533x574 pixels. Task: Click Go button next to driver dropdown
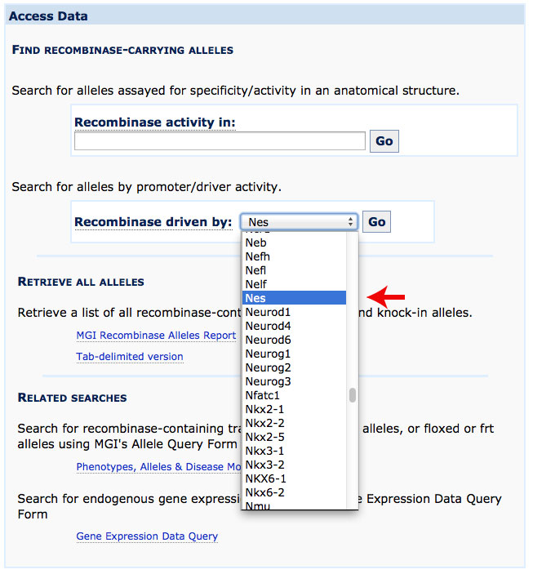[x=376, y=221]
